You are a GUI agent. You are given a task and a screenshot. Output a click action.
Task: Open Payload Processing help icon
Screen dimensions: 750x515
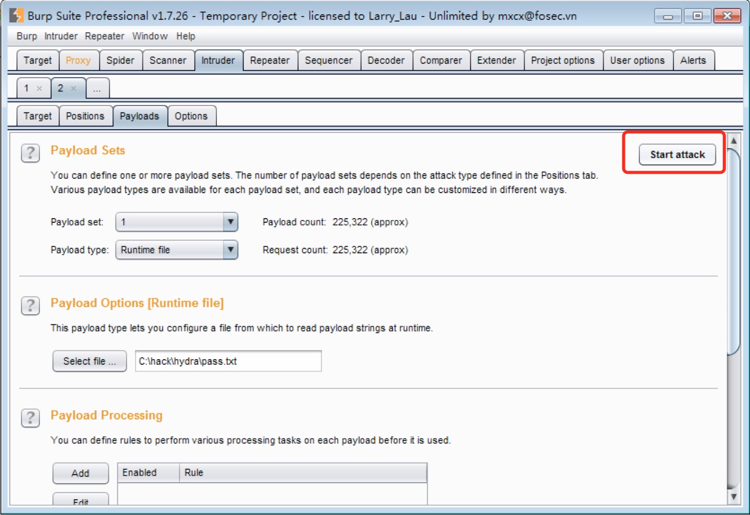point(31,417)
